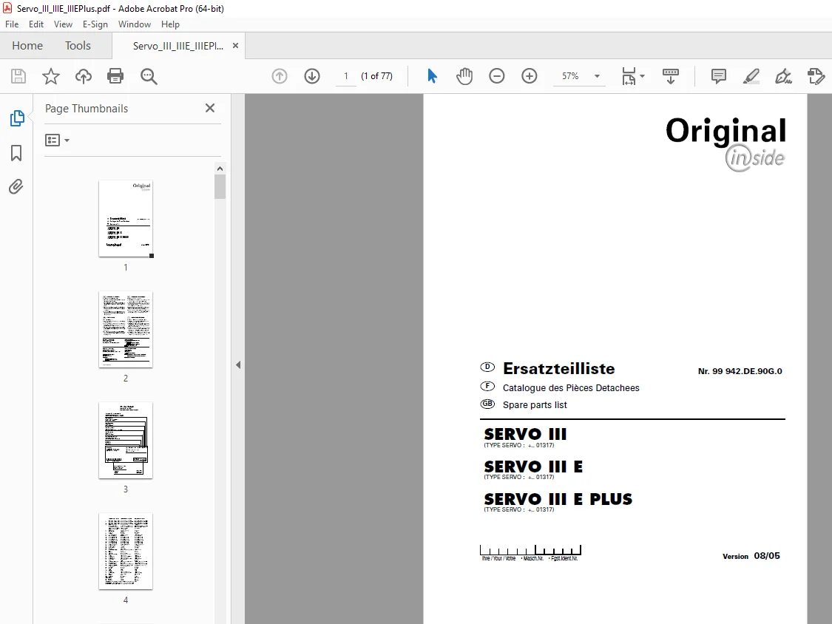This screenshot has height=624, width=832.
Task: Open the File menu
Action: click(x=12, y=24)
